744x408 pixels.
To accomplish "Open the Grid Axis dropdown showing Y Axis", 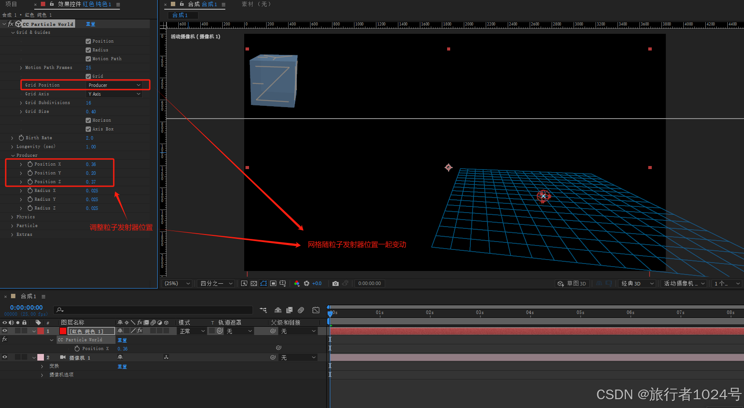I will click(x=114, y=94).
